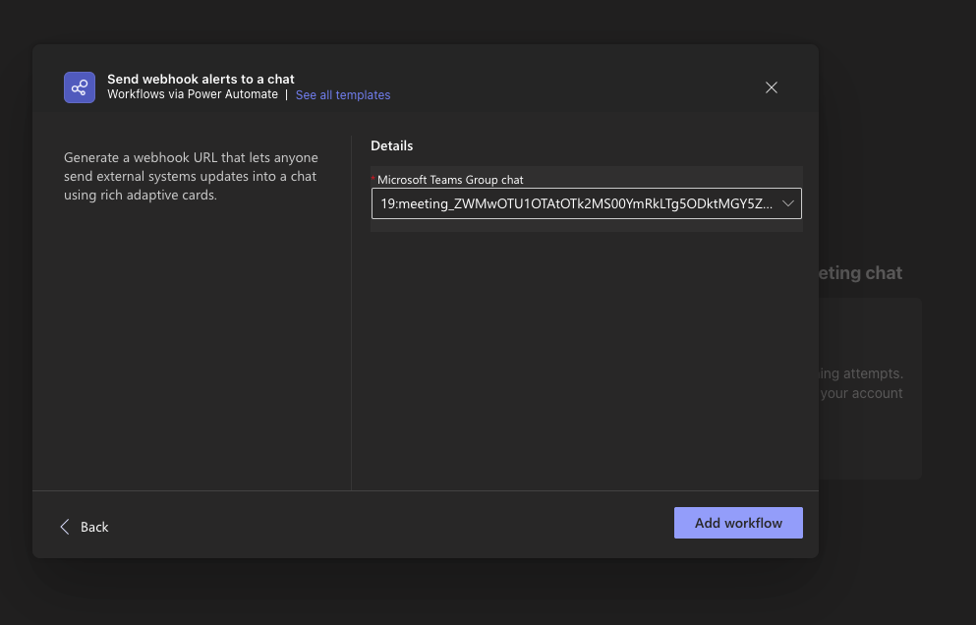Screen dimensions: 976x625
Task: Click the vertical divider between description and Details
Action: click(351, 314)
